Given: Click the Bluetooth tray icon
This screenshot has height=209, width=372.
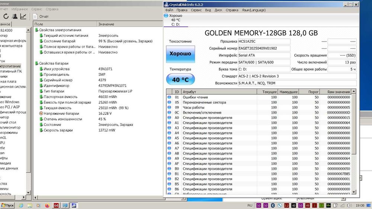Looking at the screenshot, I should 273,205.
